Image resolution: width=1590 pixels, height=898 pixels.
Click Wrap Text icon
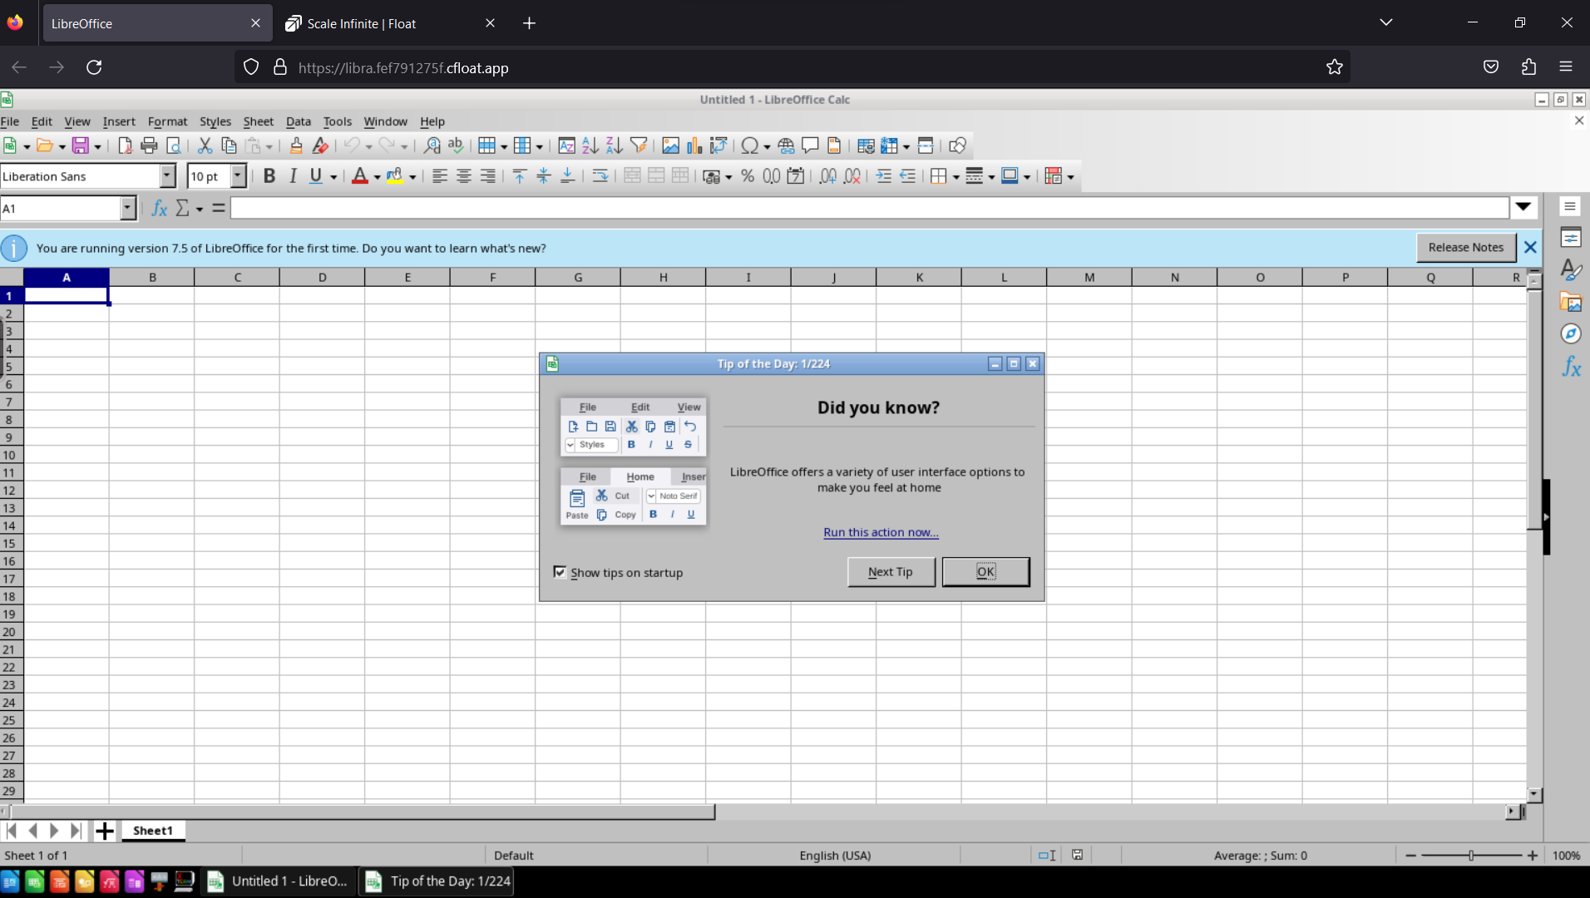600,176
